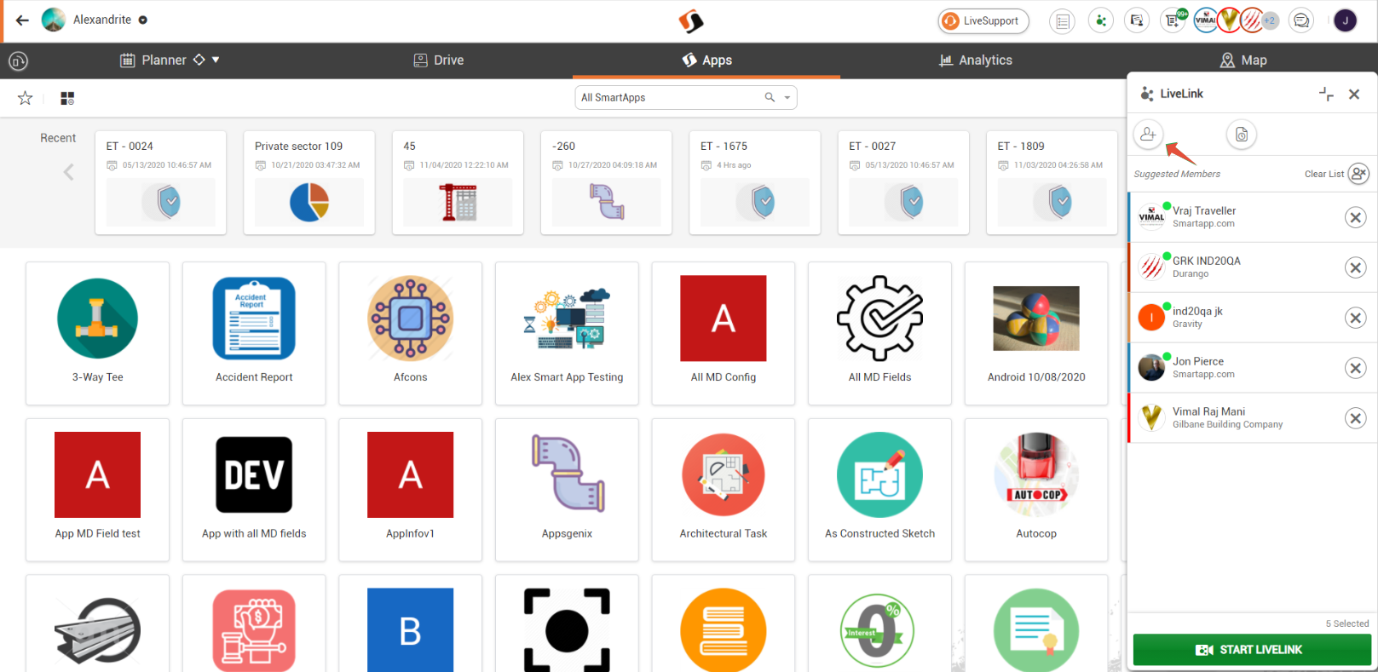Screen dimensions: 1378x672
Task: Open recent item ET - 1809
Action: coord(1052,182)
